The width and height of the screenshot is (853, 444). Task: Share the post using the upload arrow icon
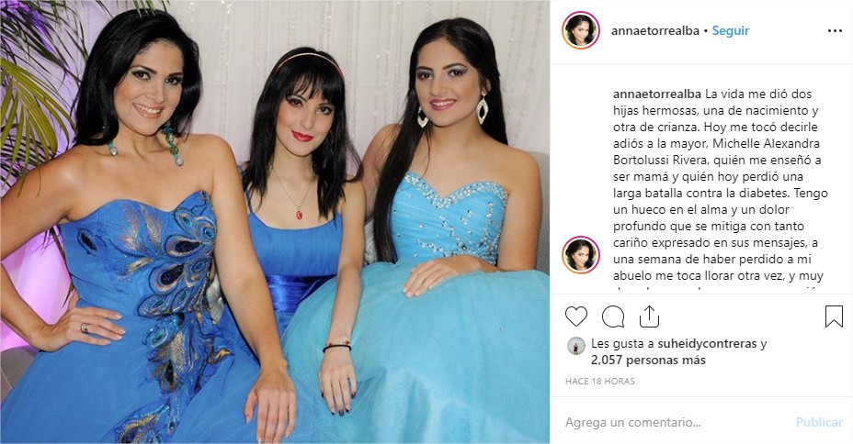[x=649, y=316]
